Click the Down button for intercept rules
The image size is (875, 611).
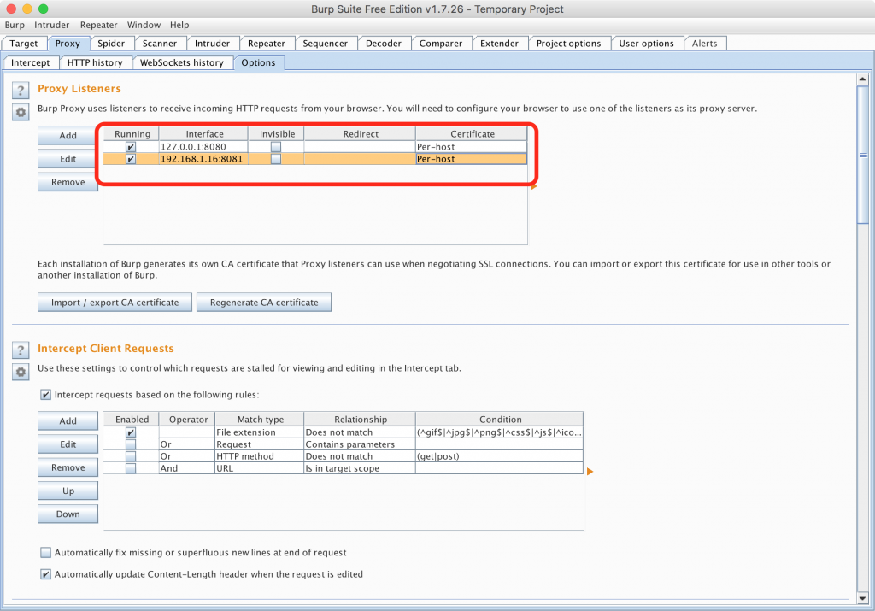(x=68, y=514)
